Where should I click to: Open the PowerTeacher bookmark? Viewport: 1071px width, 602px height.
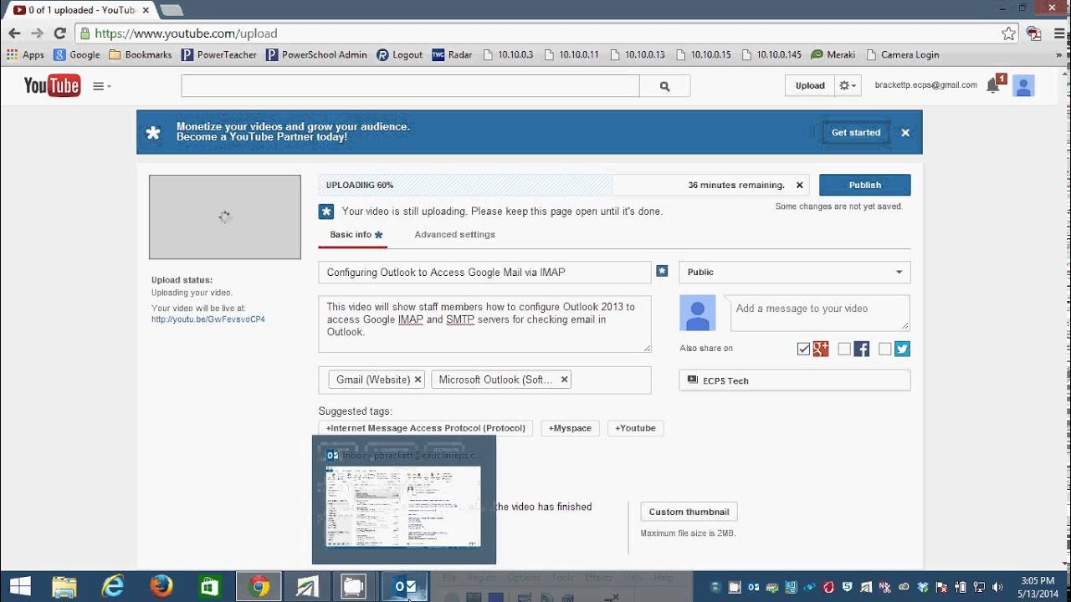point(219,54)
